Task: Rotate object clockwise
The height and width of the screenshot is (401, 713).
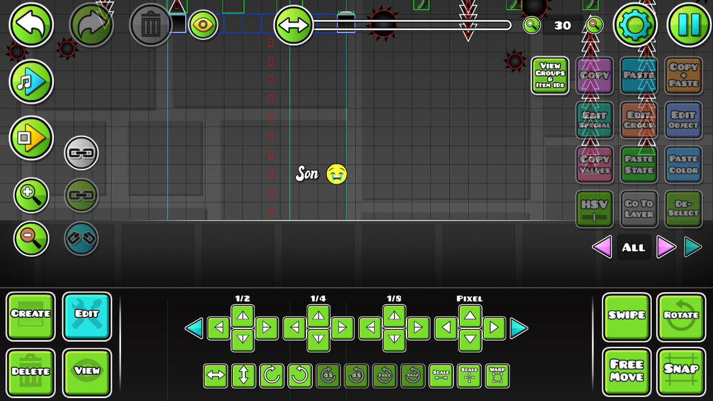Action: pos(272,376)
